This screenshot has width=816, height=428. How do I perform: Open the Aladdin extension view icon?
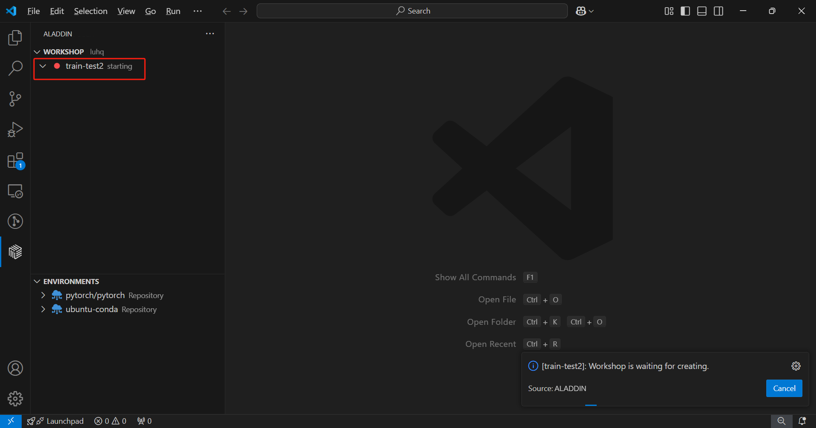15,252
